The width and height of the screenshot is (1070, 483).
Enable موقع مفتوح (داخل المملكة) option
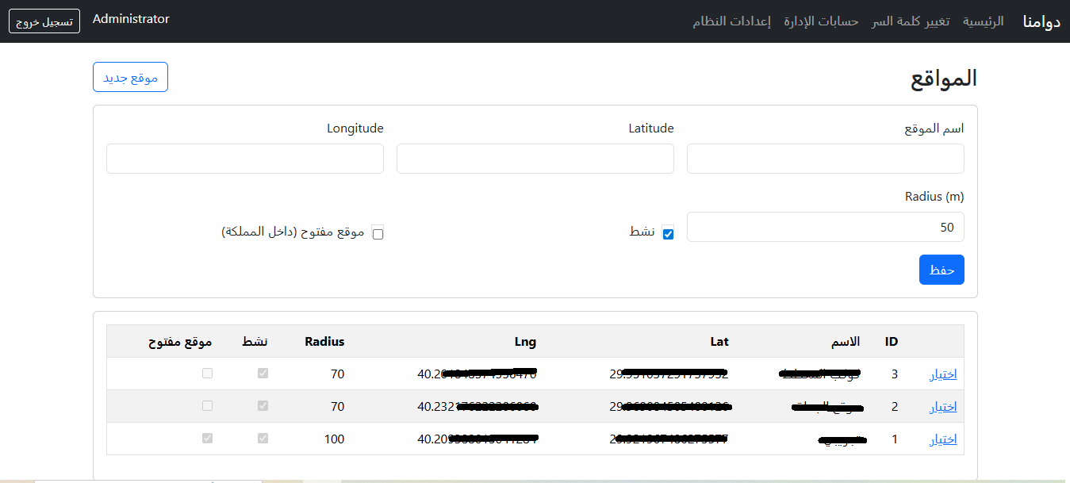coord(378,233)
